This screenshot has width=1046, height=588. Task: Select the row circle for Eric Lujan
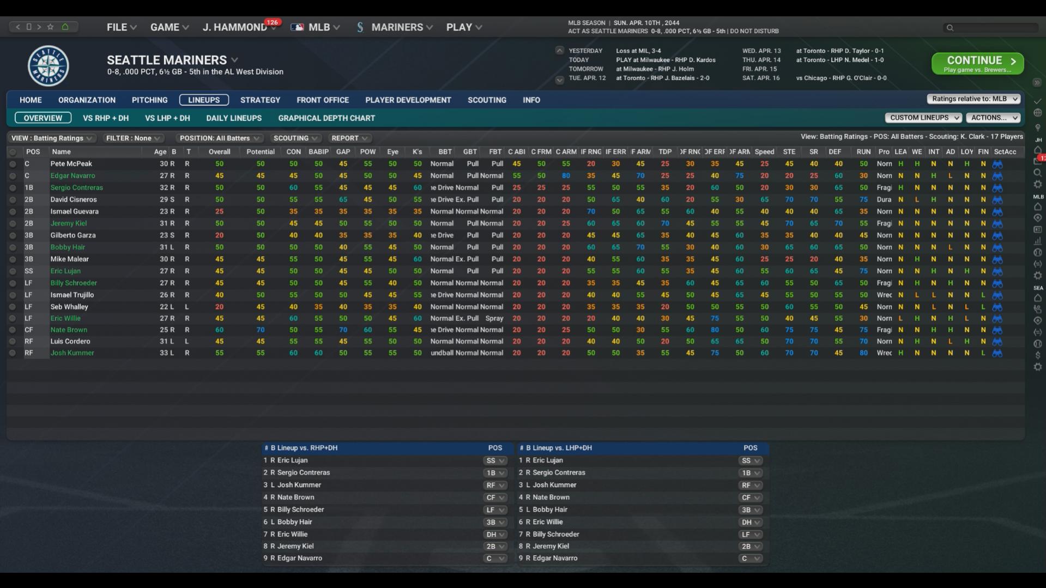[13, 271]
